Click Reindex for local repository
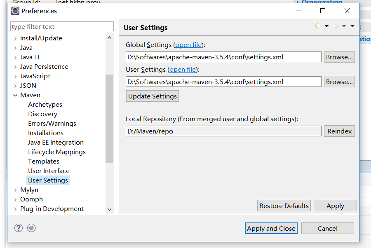 [x=339, y=131]
